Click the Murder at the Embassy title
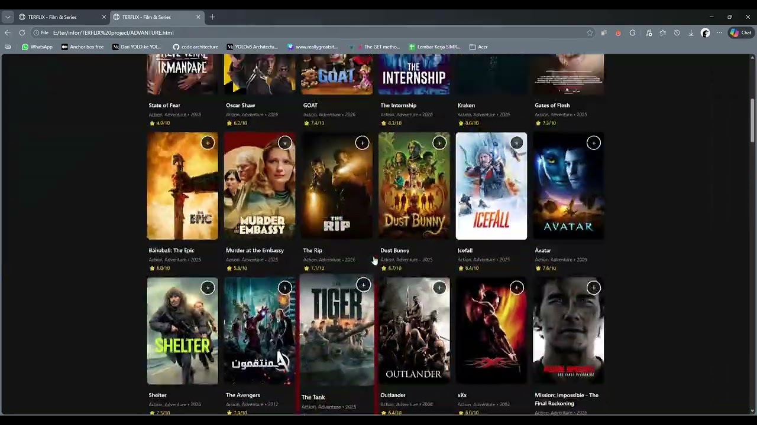 [x=254, y=250]
